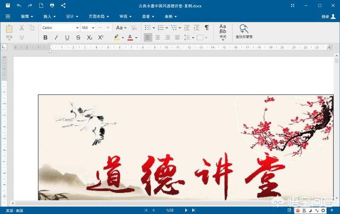Increase font size with plus button
Image resolution: width=340 pixels, height=214 pixels.
click(x=108, y=28)
